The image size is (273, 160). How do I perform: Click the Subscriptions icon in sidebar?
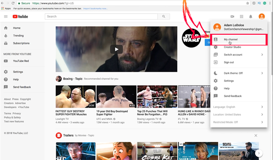point(6,43)
